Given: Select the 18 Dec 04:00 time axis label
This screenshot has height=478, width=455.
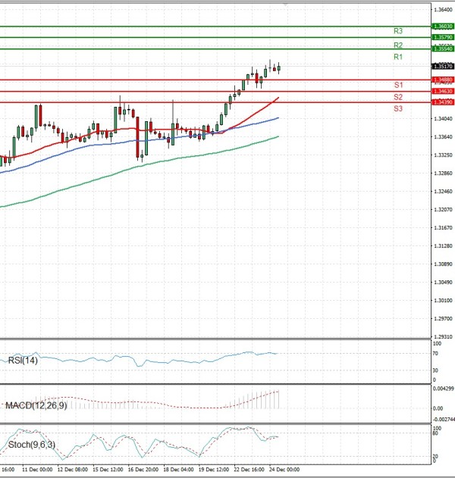Looking at the screenshot, I should (177, 470).
